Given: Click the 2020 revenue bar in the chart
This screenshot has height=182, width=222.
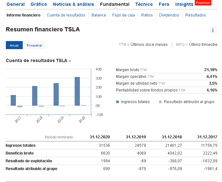Looking at the screenshot, I should (x=77, y=91).
